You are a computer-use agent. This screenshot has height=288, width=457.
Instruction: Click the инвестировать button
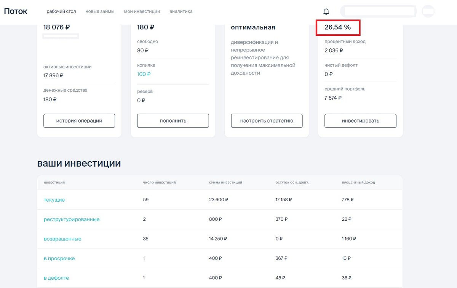(360, 121)
